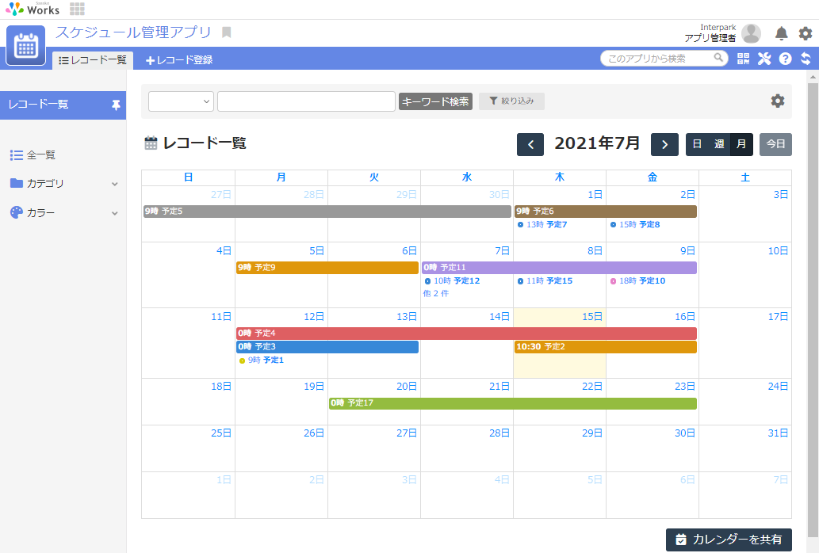This screenshot has height=553, width=819.
Task: Expand the カテゴリ section
Action: pos(114,184)
